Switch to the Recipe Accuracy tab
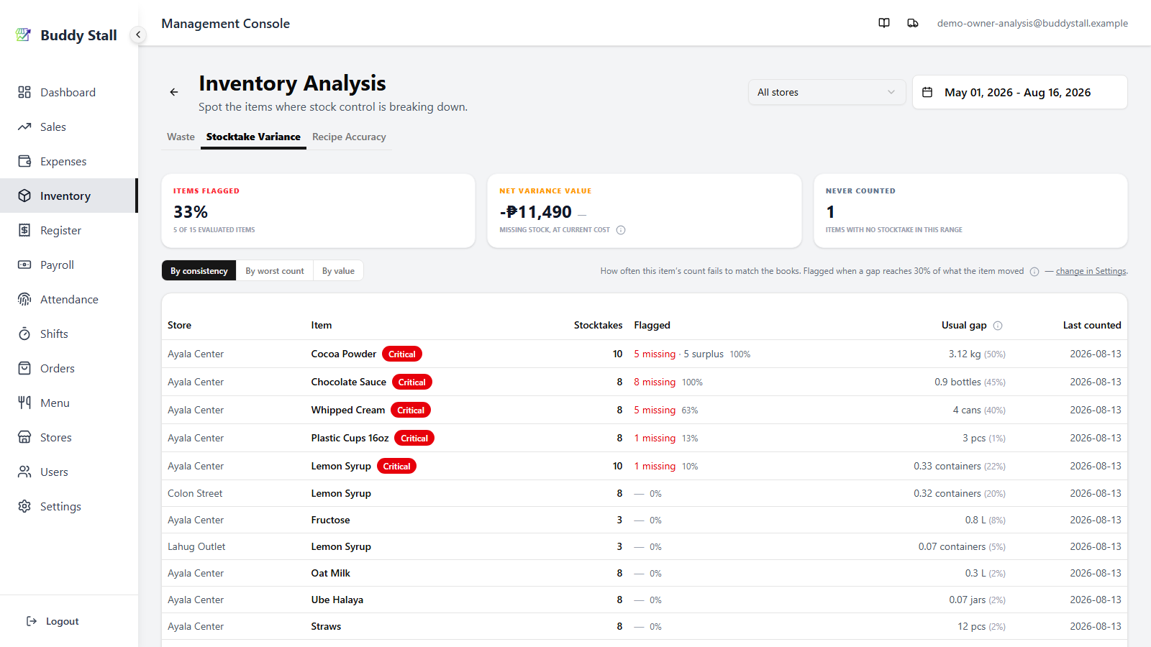The image size is (1151, 647). click(349, 137)
